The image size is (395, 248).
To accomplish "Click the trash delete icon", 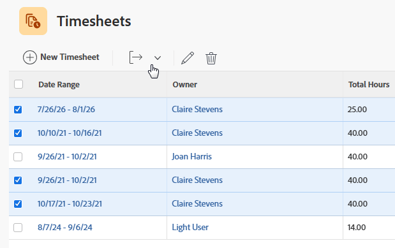I will pyautogui.click(x=211, y=58).
